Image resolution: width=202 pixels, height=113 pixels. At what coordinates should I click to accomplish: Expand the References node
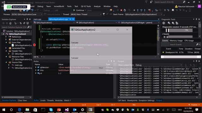click(x=6, y=37)
